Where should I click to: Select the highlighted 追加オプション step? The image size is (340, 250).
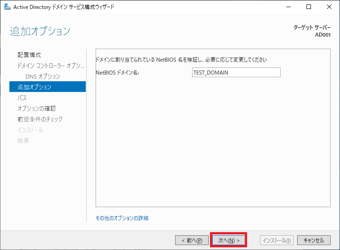(x=47, y=87)
